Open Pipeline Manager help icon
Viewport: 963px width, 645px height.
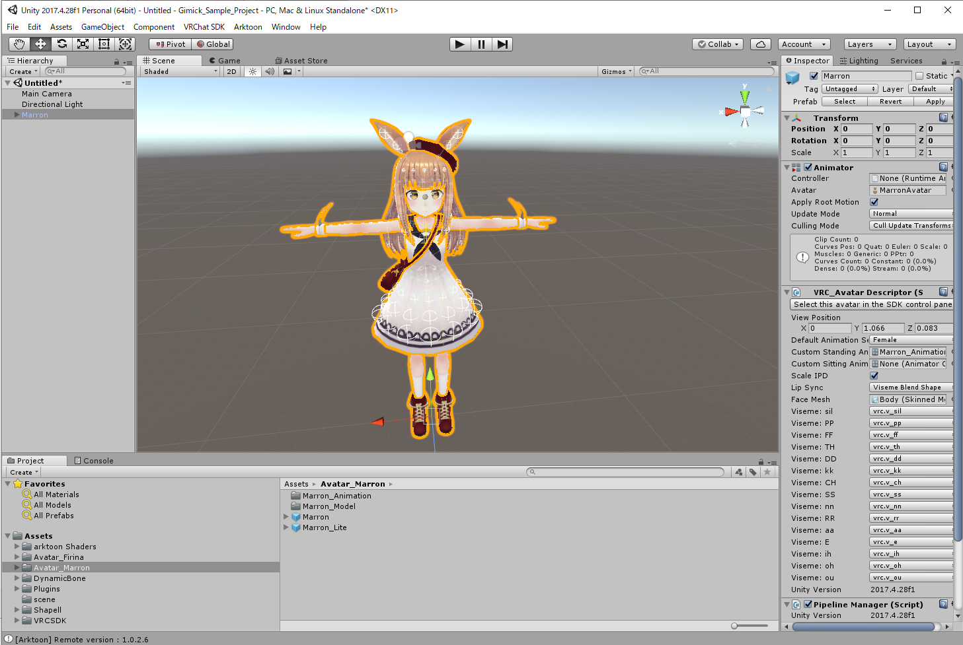click(943, 604)
